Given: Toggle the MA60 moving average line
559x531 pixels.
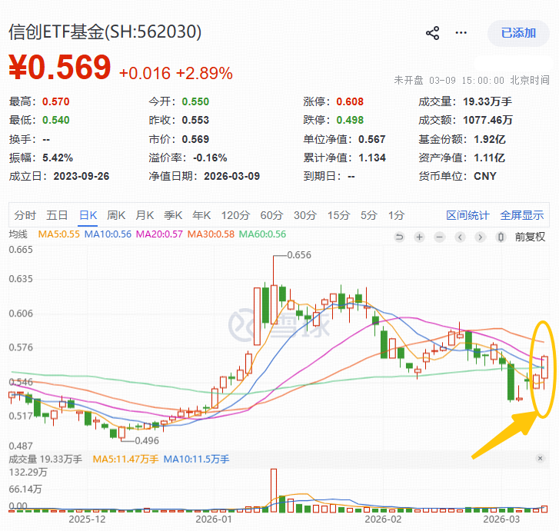Looking at the screenshot, I should (262, 234).
